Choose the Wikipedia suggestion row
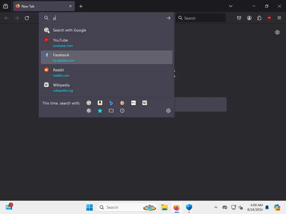Image resolution: width=286 pixels, height=214 pixels. 106,87
